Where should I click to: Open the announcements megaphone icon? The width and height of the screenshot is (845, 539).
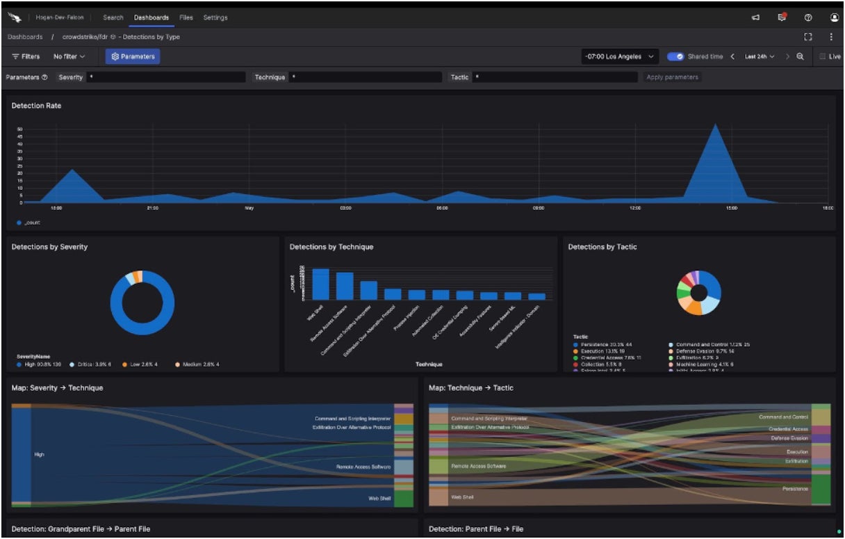point(755,17)
